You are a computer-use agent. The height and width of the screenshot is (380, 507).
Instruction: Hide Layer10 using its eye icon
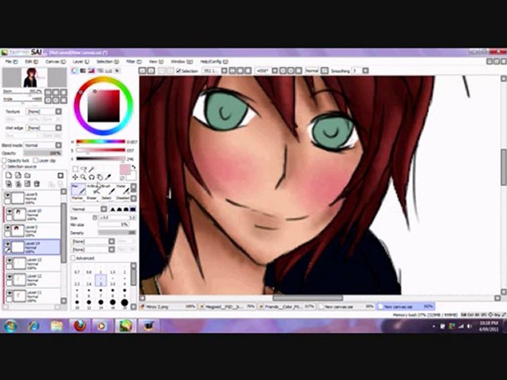(9, 211)
